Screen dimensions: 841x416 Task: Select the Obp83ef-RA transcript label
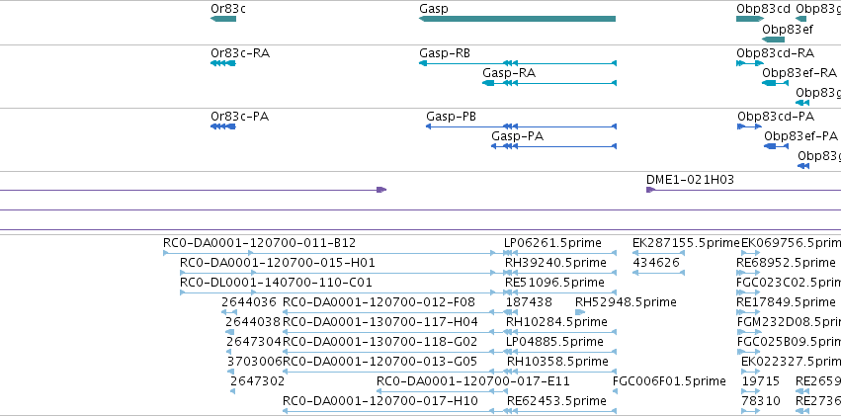pos(799,73)
